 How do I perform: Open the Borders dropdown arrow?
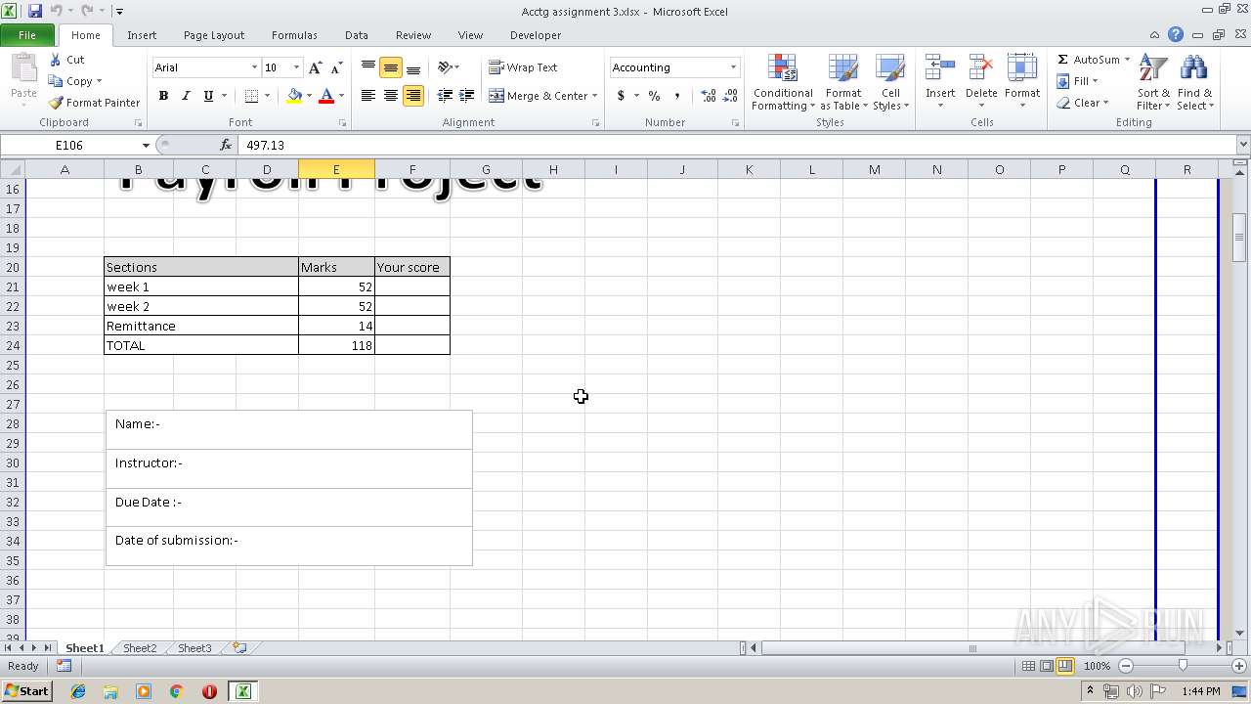click(268, 96)
